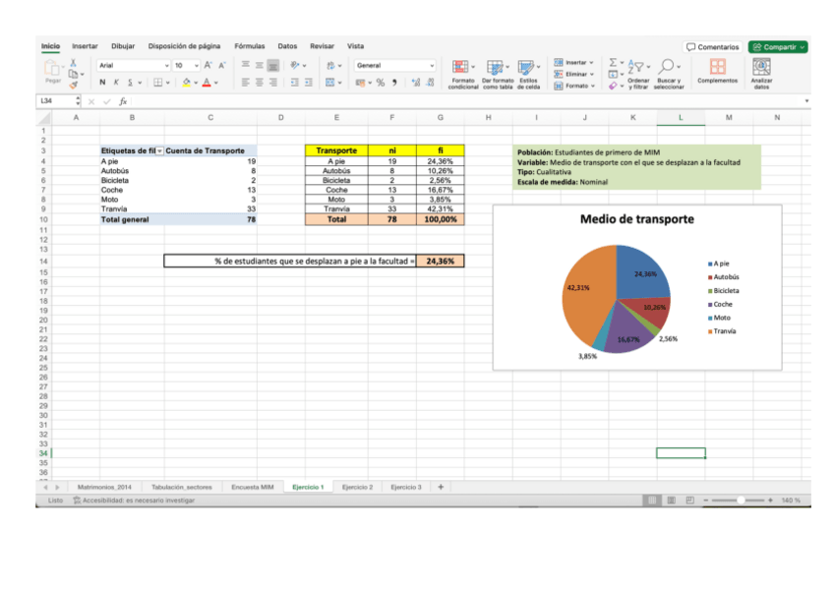The height and width of the screenshot is (589, 834).
Task: Open the Arial font name dropdown
Action: [x=167, y=64]
